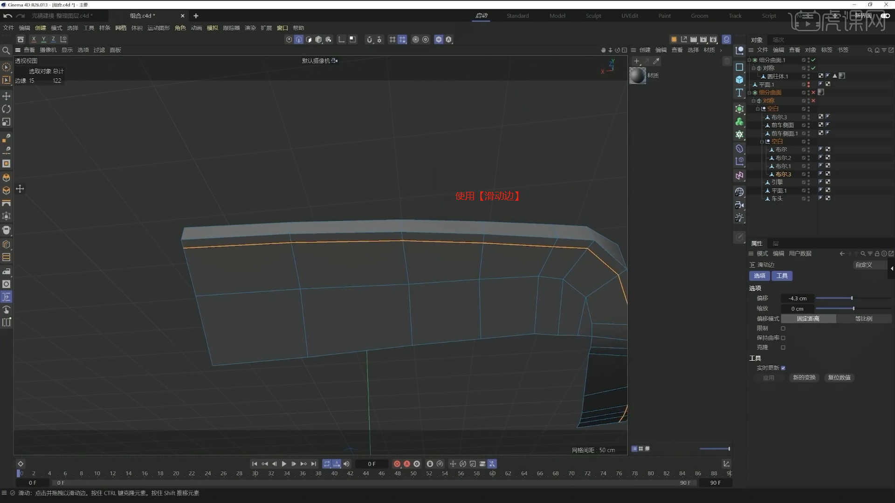Toggle the 限制 checkbox
This screenshot has height=503, width=895.
(783, 328)
